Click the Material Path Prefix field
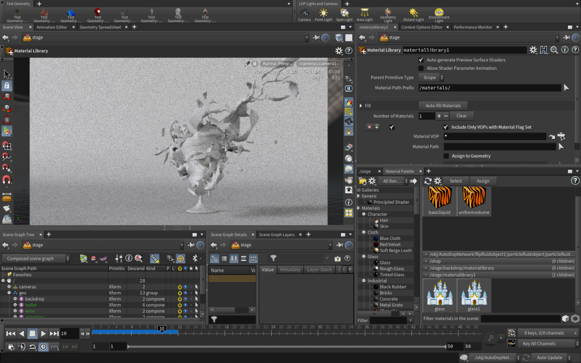 coord(490,88)
